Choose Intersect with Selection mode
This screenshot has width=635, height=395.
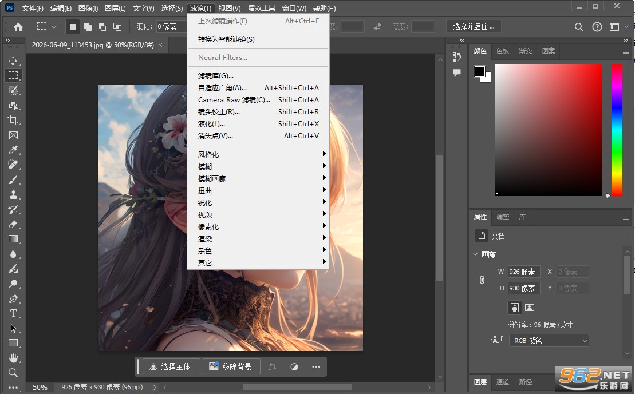117,27
